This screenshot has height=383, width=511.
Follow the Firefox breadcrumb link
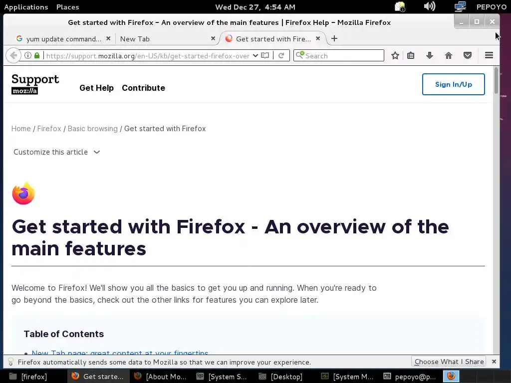49,129
